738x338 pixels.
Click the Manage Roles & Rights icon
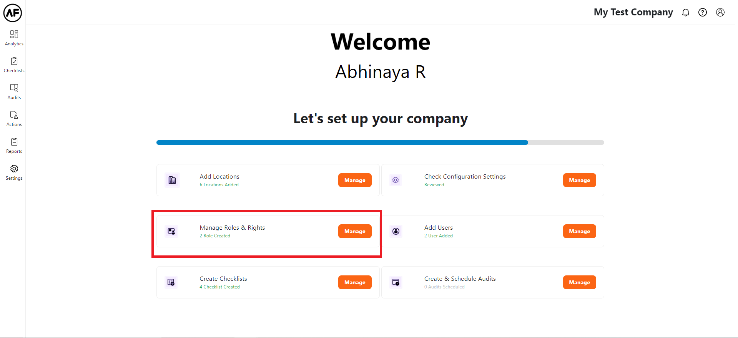pos(171,231)
